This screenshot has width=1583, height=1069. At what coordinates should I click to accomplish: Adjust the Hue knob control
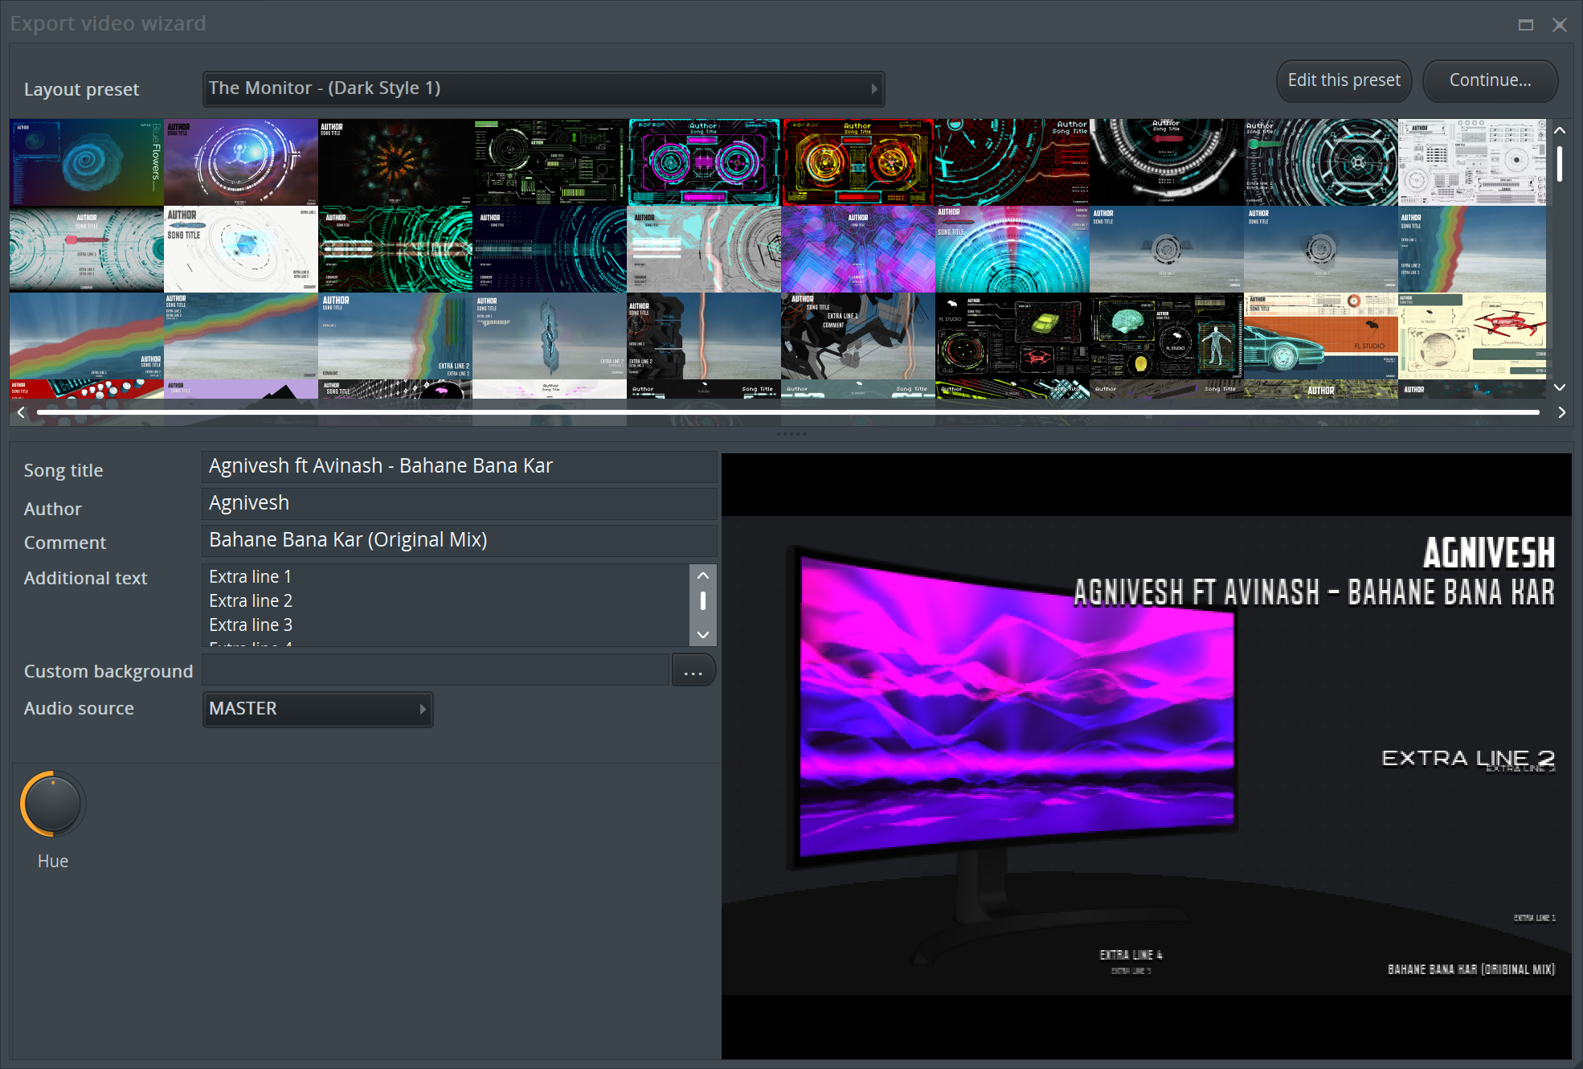tap(52, 802)
